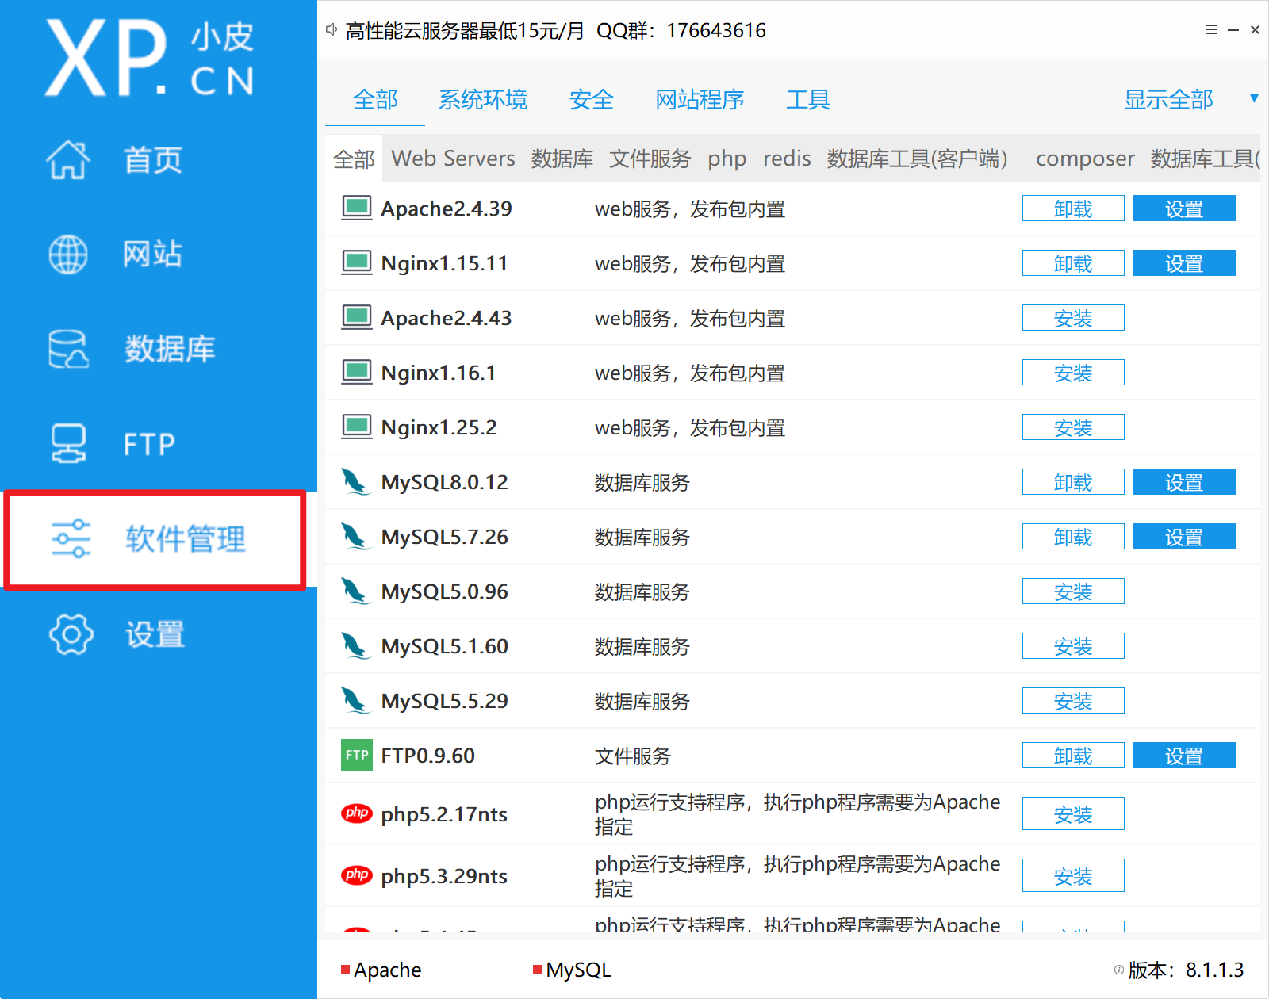Click the version info icon near 版本
The width and height of the screenshot is (1269, 999).
pos(1118,970)
